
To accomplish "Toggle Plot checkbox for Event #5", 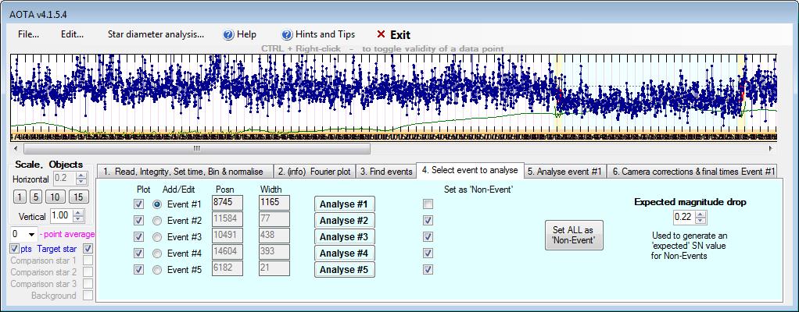I will (x=138, y=269).
